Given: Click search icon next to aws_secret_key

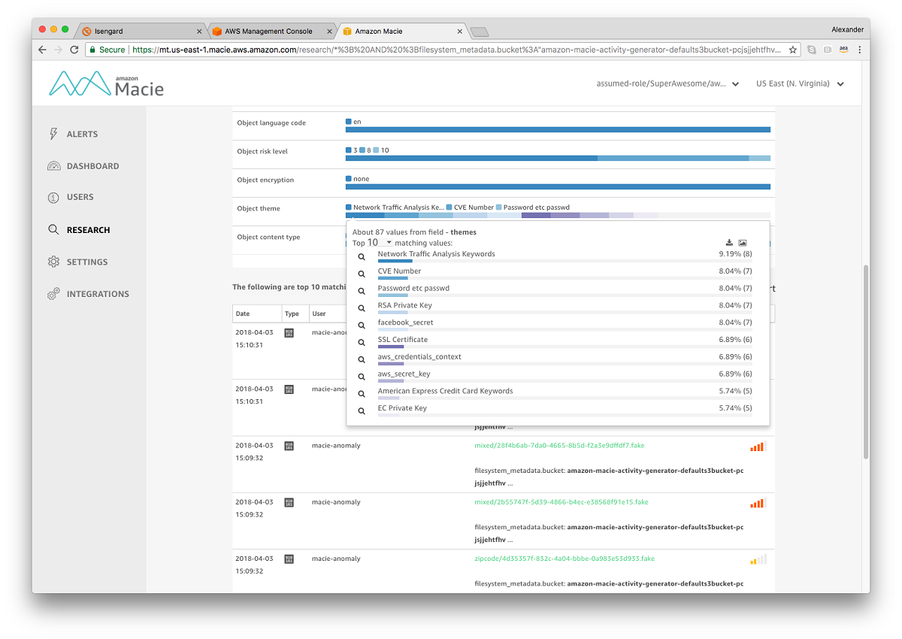Looking at the screenshot, I should coord(362,377).
